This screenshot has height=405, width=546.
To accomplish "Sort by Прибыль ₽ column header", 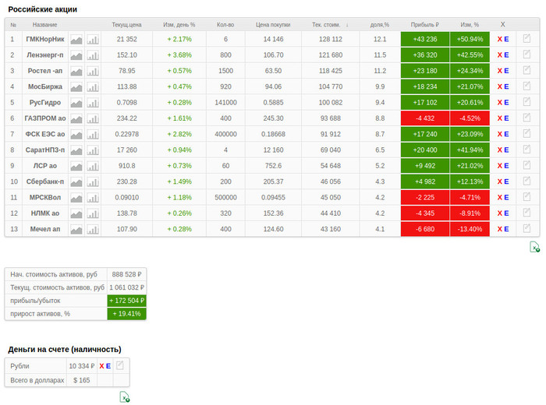I will click(424, 24).
